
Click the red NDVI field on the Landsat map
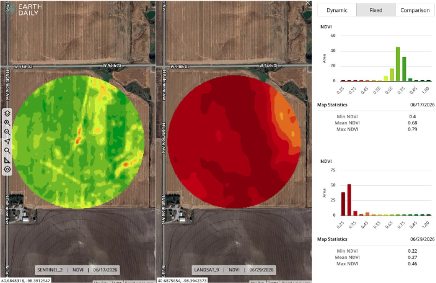coord(234,142)
